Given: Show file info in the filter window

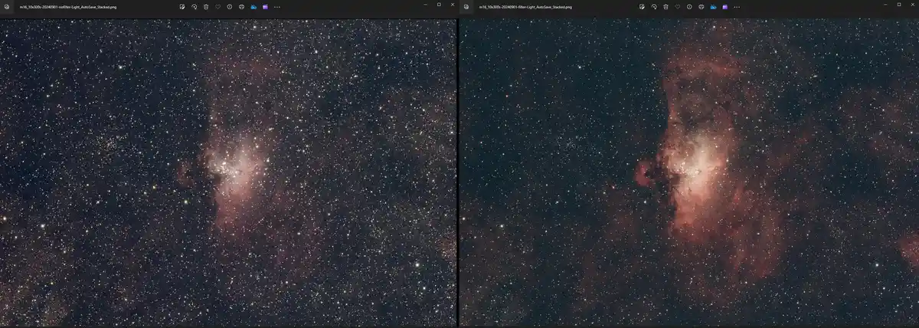Looking at the screenshot, I should click(x=689, y=7).
